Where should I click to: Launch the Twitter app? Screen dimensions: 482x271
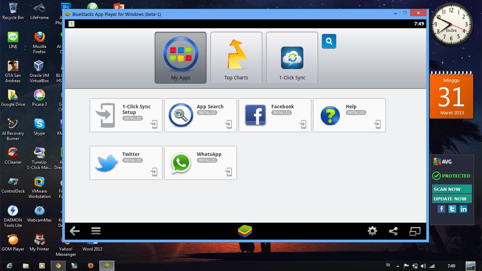click(126, 163)
